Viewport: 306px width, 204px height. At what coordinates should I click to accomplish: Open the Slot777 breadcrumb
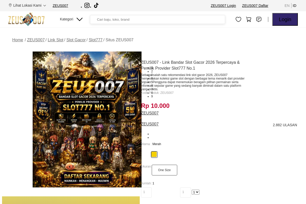click(96, 40)
